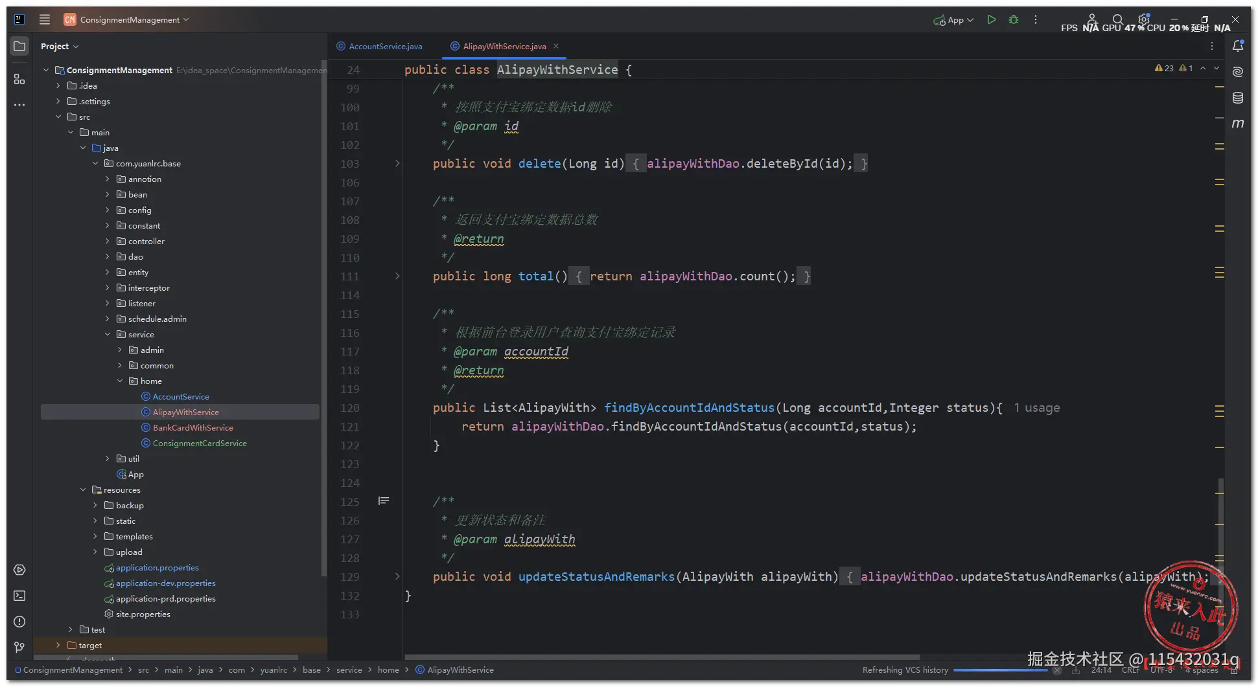
Task: Open more run actions menu
Action: coord(1036,19)
